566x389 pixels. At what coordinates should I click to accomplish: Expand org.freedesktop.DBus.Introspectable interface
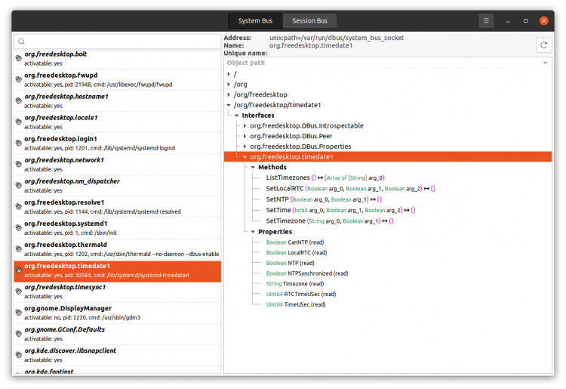point(244,125)
